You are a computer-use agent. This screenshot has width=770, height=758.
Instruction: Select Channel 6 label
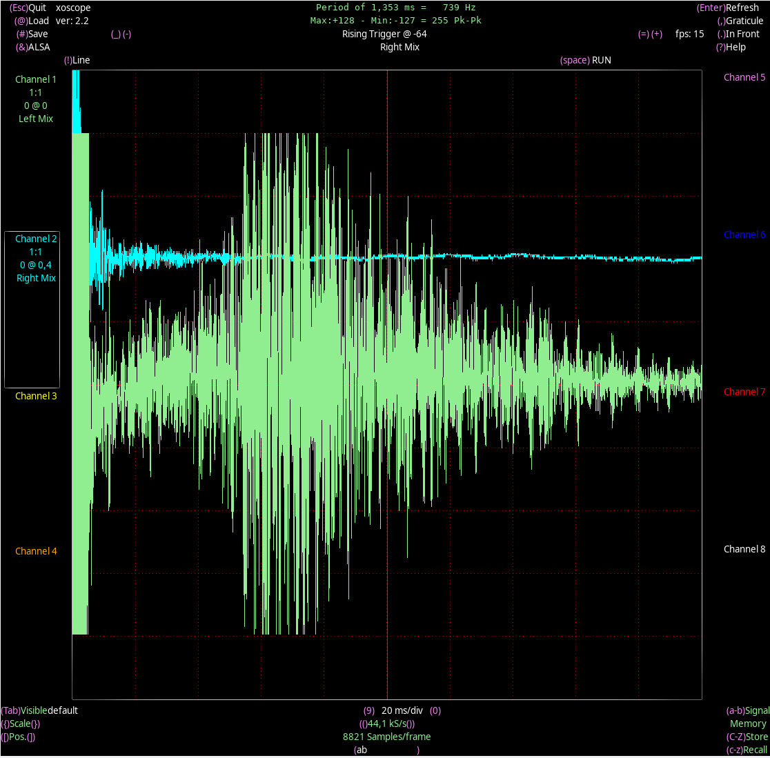point(744,235)
